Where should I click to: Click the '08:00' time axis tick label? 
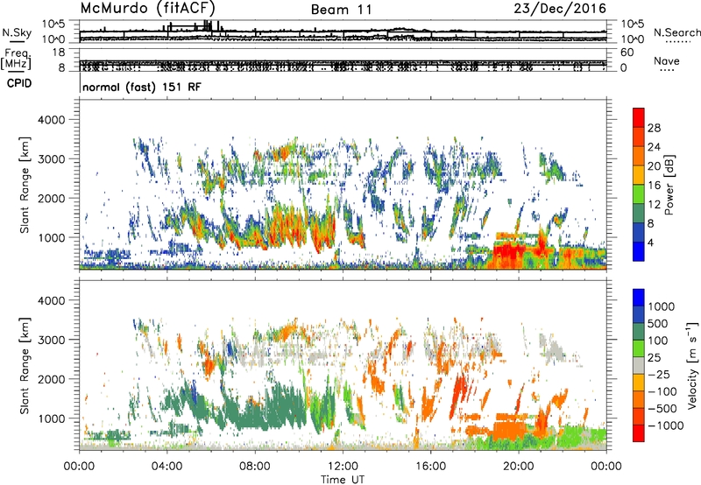(255, 467)
